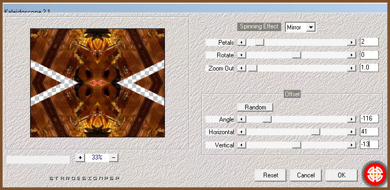Click the Reset button

coord(271,175)
